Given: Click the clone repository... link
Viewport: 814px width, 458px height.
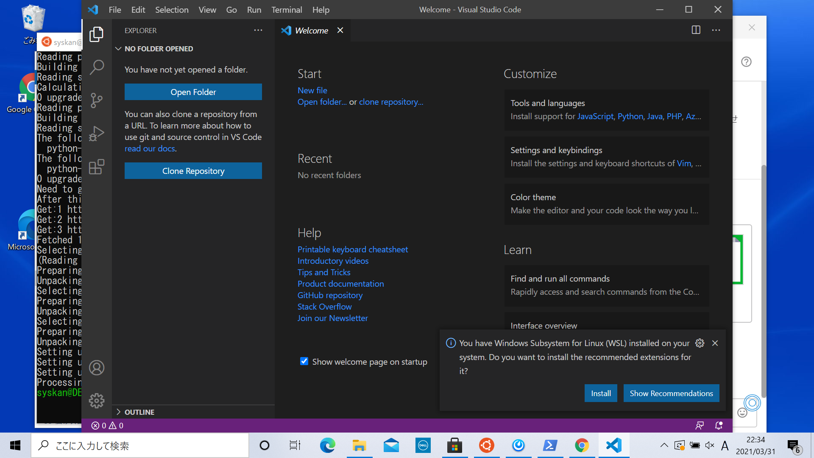Looking at the screenshot, I should click(x=391, y=102).
